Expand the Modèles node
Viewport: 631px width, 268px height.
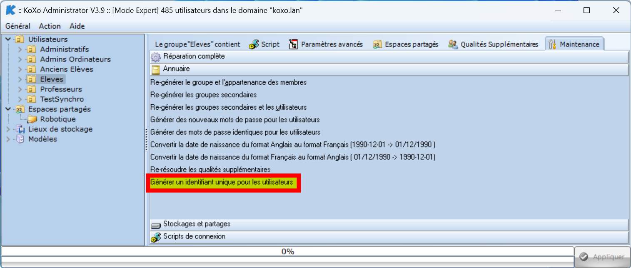(8, 139)
